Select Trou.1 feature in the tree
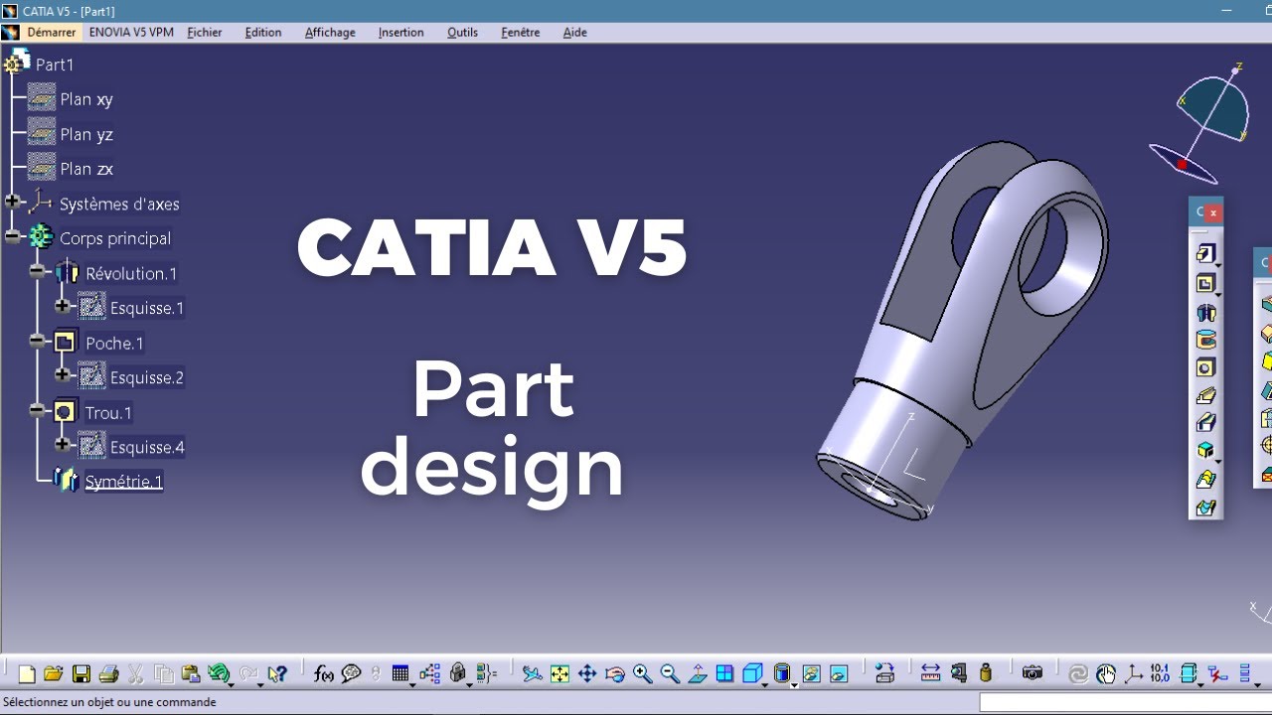Viewport: 1272px width, 715px height. tap(108, 412)
